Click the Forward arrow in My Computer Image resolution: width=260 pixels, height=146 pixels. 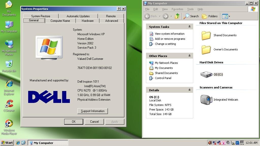click(x=166, y=16)
